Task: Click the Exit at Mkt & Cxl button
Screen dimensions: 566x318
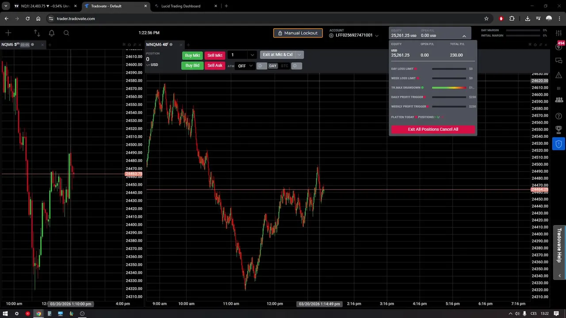Action: 278,55
